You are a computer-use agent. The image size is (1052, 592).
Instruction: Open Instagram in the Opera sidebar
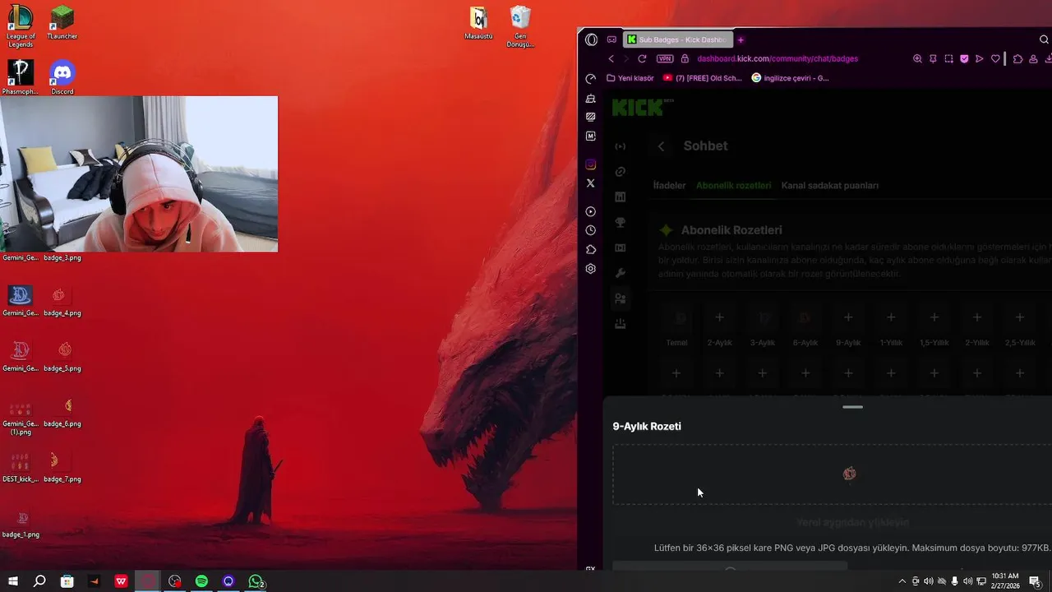point(590,164)
